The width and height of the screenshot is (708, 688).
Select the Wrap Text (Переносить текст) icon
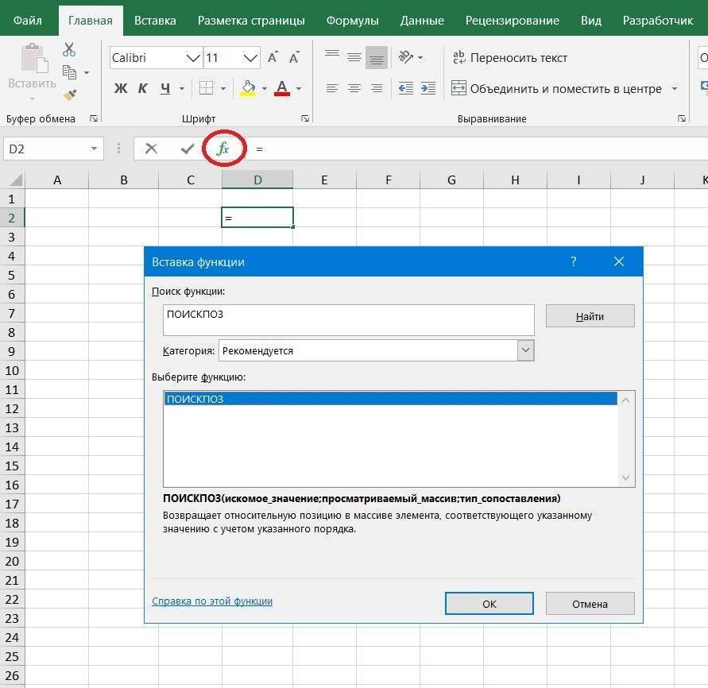(458, 57)
